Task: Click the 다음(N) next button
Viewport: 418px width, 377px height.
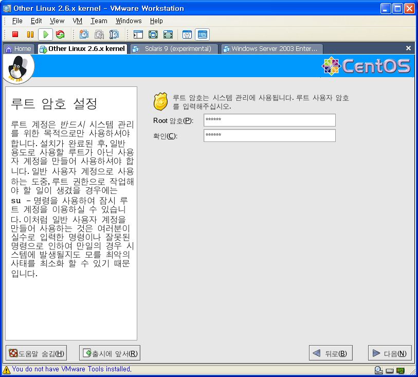Action: pyautogui.click(x=390, y=353)
